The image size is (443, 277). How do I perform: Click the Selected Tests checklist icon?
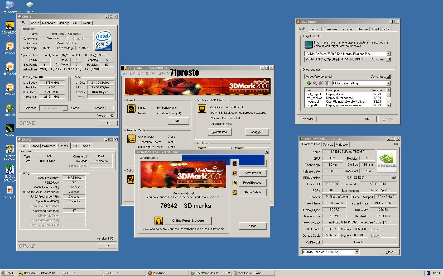[131, 138]
